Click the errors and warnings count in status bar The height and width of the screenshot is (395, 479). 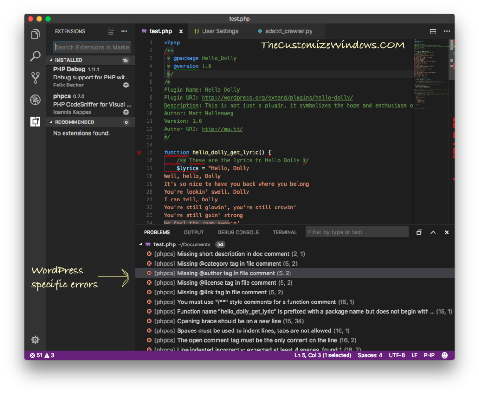(42, 355)
